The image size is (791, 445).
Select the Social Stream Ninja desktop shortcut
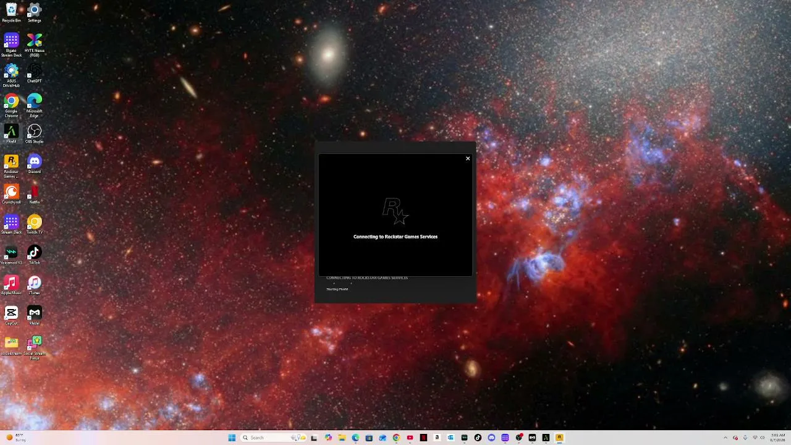(35, 349)
